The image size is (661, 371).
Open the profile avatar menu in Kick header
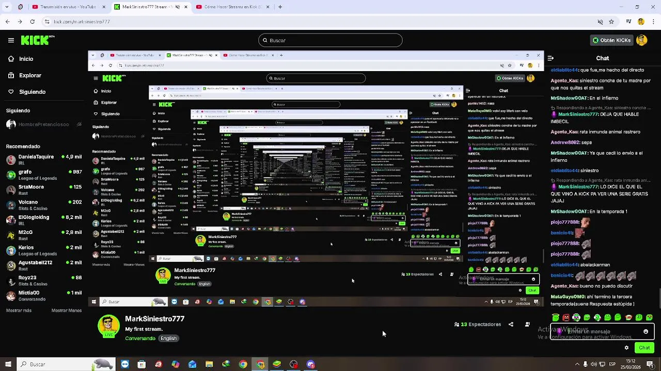[642, 40]
